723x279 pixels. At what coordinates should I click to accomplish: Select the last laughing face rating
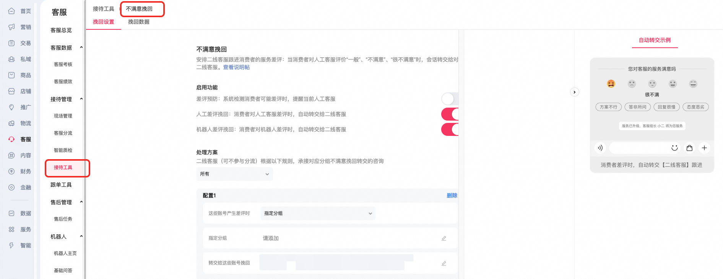(x=693, y=84)
